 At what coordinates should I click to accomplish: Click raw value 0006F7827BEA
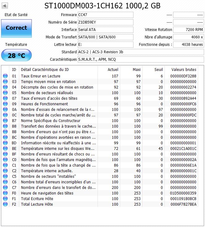pyautogui.click(x=183, y=204)
